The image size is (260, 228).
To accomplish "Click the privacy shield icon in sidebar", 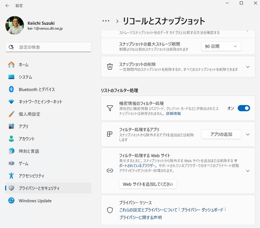I will click(11, 188).
